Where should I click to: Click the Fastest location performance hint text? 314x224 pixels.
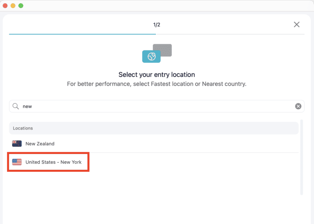click(x=157, y=84)
